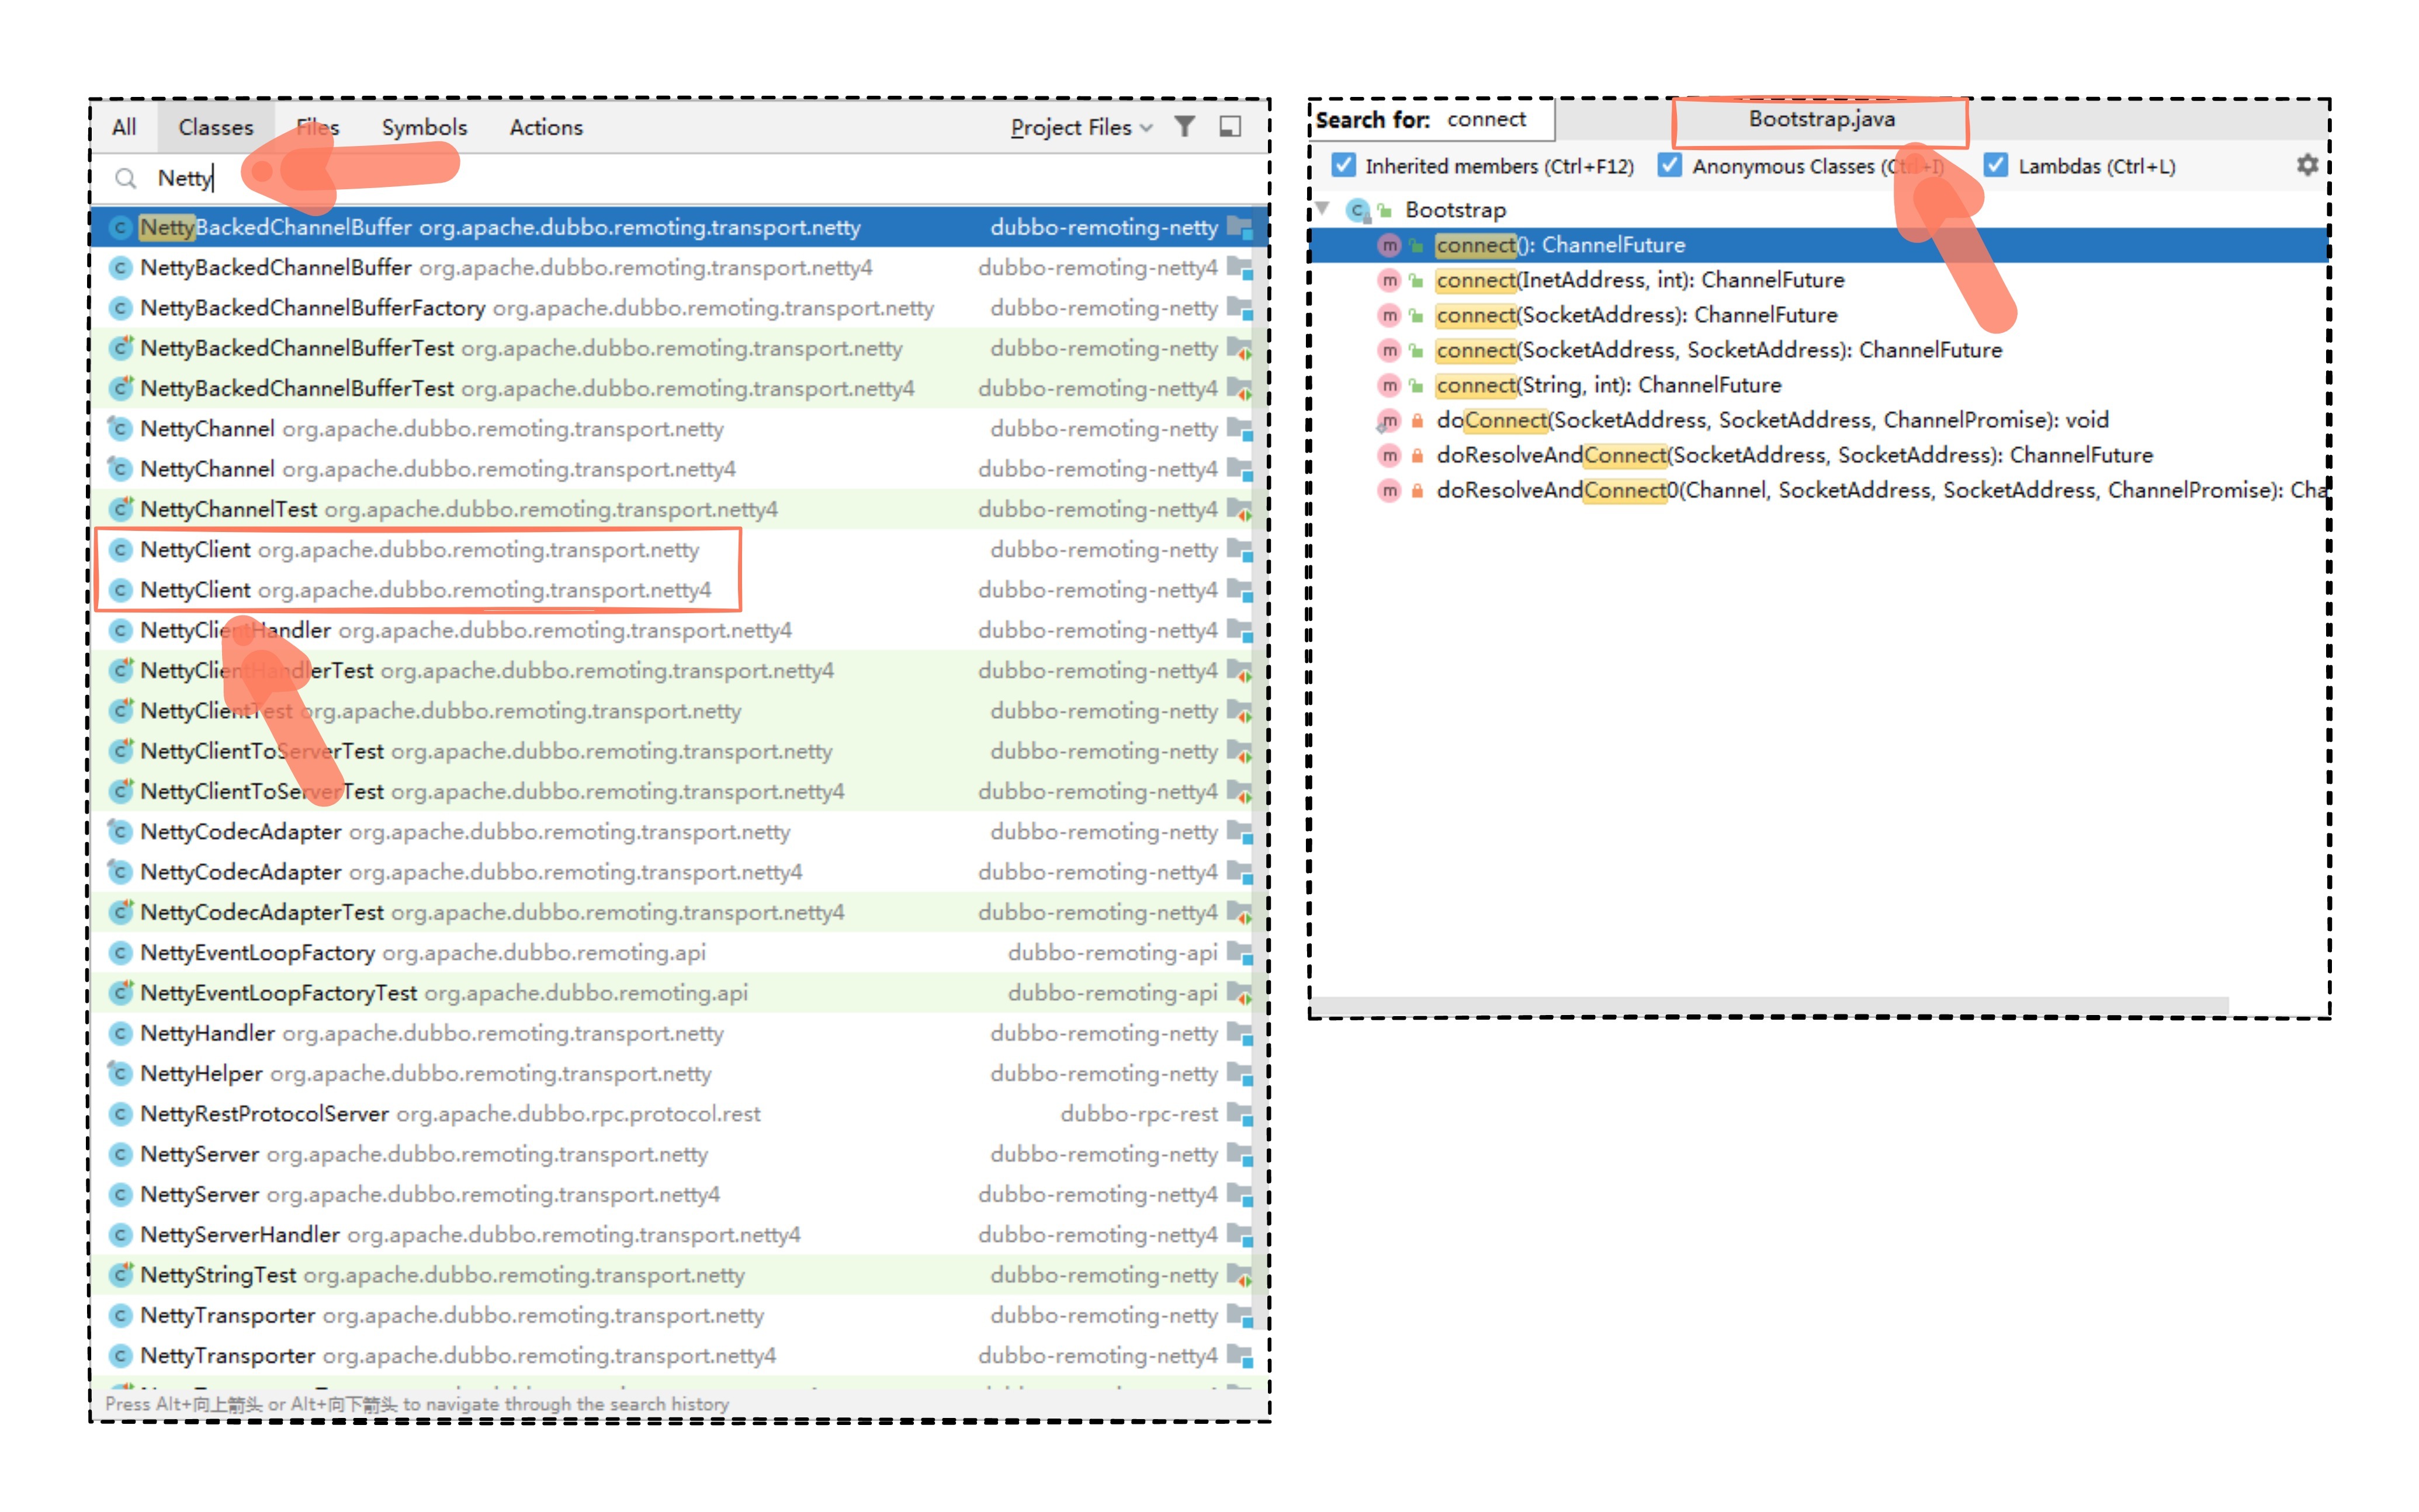Collapse the Bootstrap tree node

(x=1322, y=209)
